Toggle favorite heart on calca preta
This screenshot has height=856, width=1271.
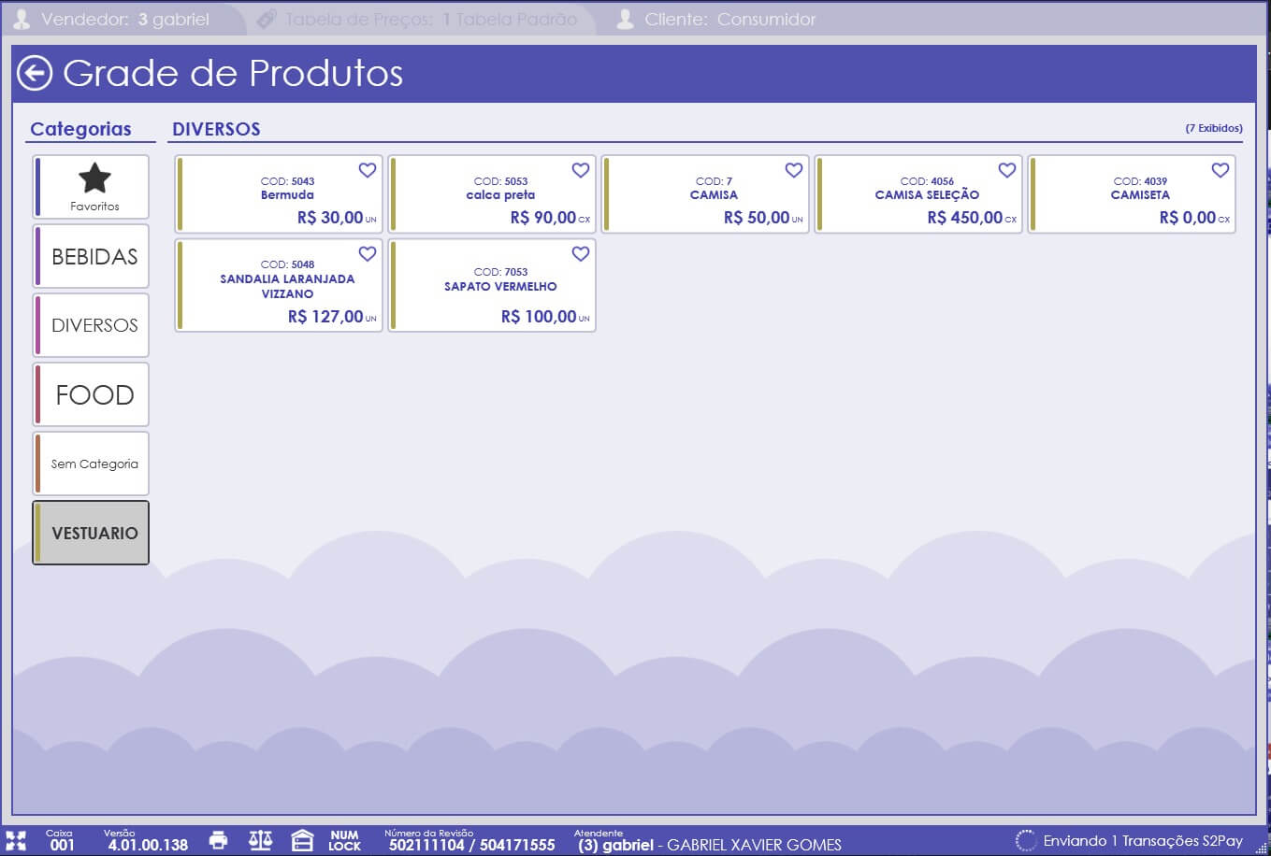(x=581, y=170)
